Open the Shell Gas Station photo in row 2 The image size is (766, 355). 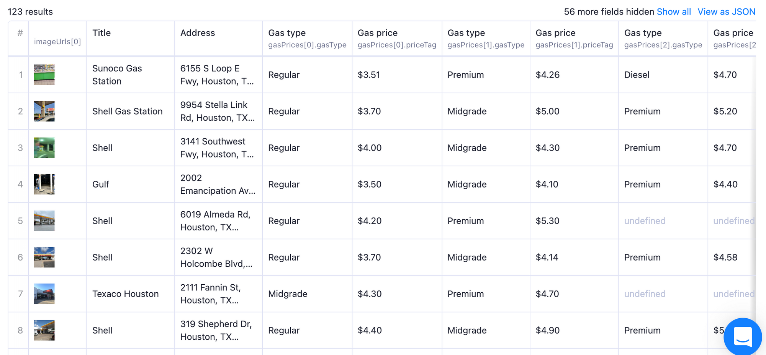coord(44,111)
